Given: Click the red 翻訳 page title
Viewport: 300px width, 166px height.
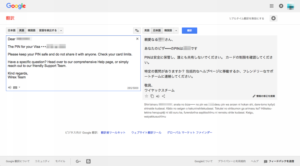Looking at the screenshot, I should [x=10, y=18].
